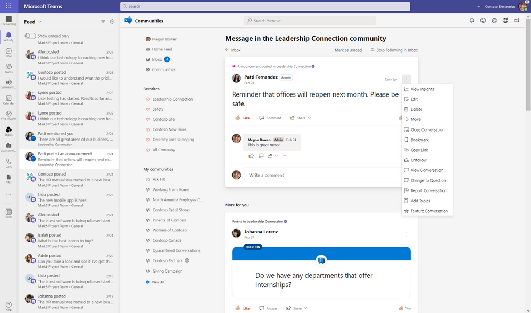This screenshot has width=531, height=313.
Task: Open the Store apps icon
Action: [9, 213]
